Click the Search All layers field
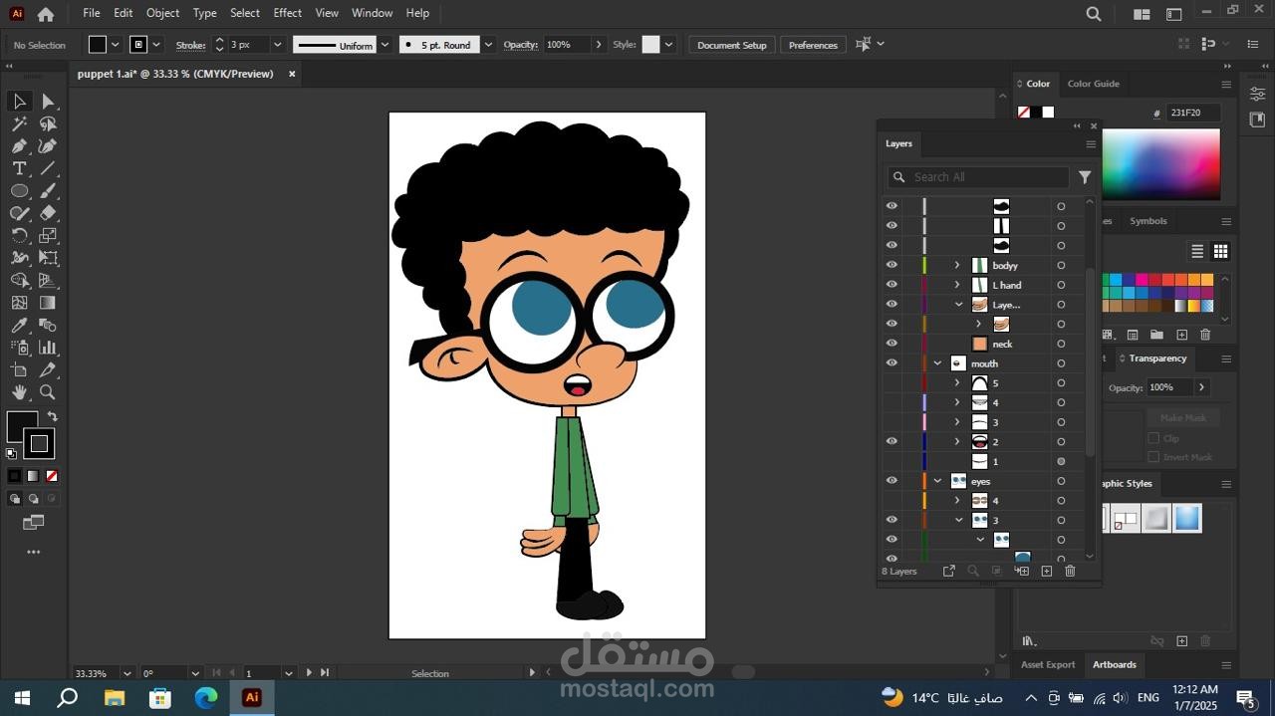1275x716 pixels. [x=978, y=177]
